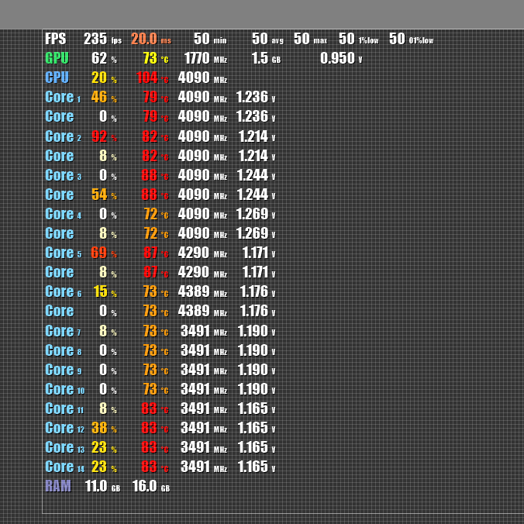This screenshot has height=524, width=524.
Task: Select the GPU memory 1.5 GB value
Action: coord(260,58)
